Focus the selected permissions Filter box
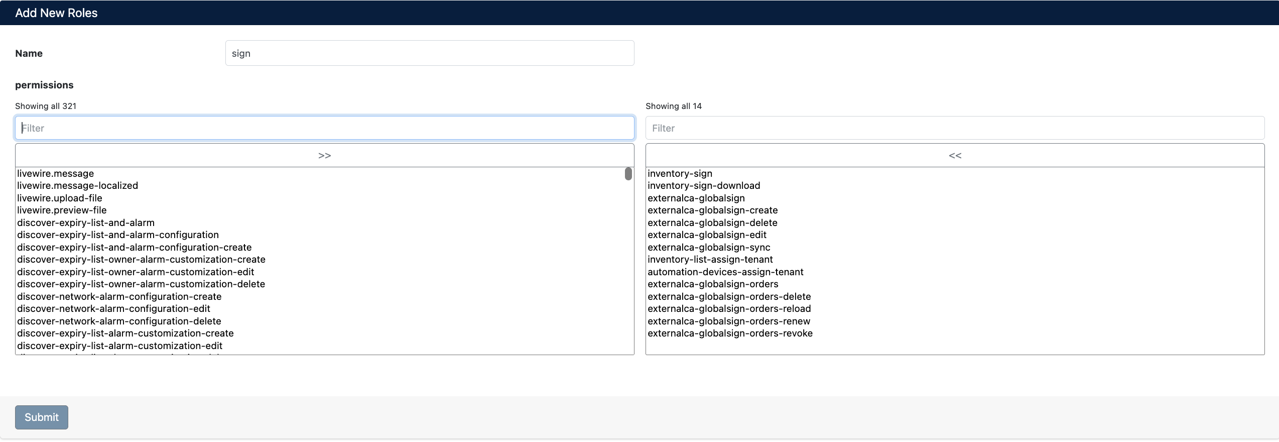The height and width of the screenshot is (442, 1279). [954, 128]
